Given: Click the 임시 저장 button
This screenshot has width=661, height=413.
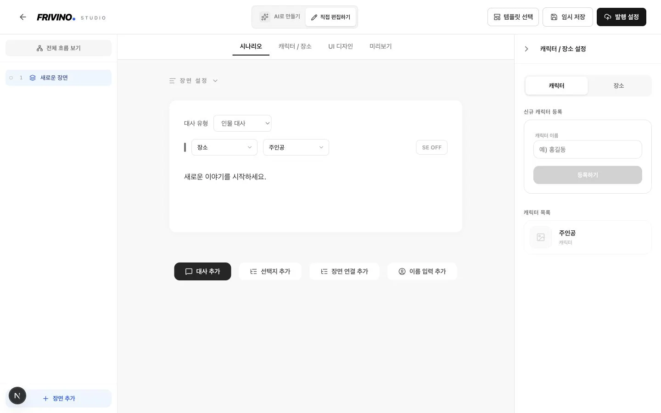Looking at the screenshot, I should (567, 17).
